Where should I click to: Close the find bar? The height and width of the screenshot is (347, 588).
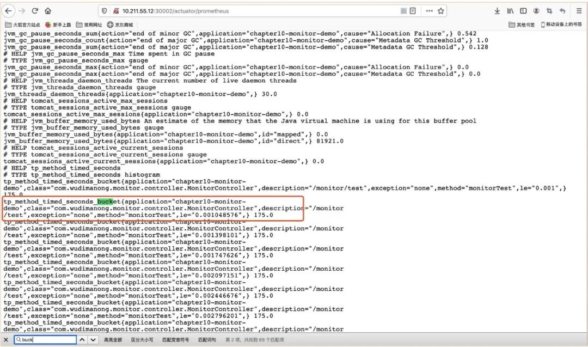coord(5,340)
